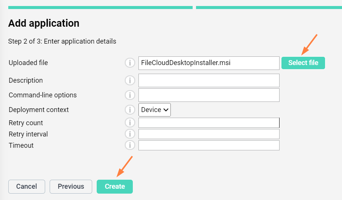The image size is (342, 200).
Task: Click the info icon for Retry interval
Action: (130, 134)
